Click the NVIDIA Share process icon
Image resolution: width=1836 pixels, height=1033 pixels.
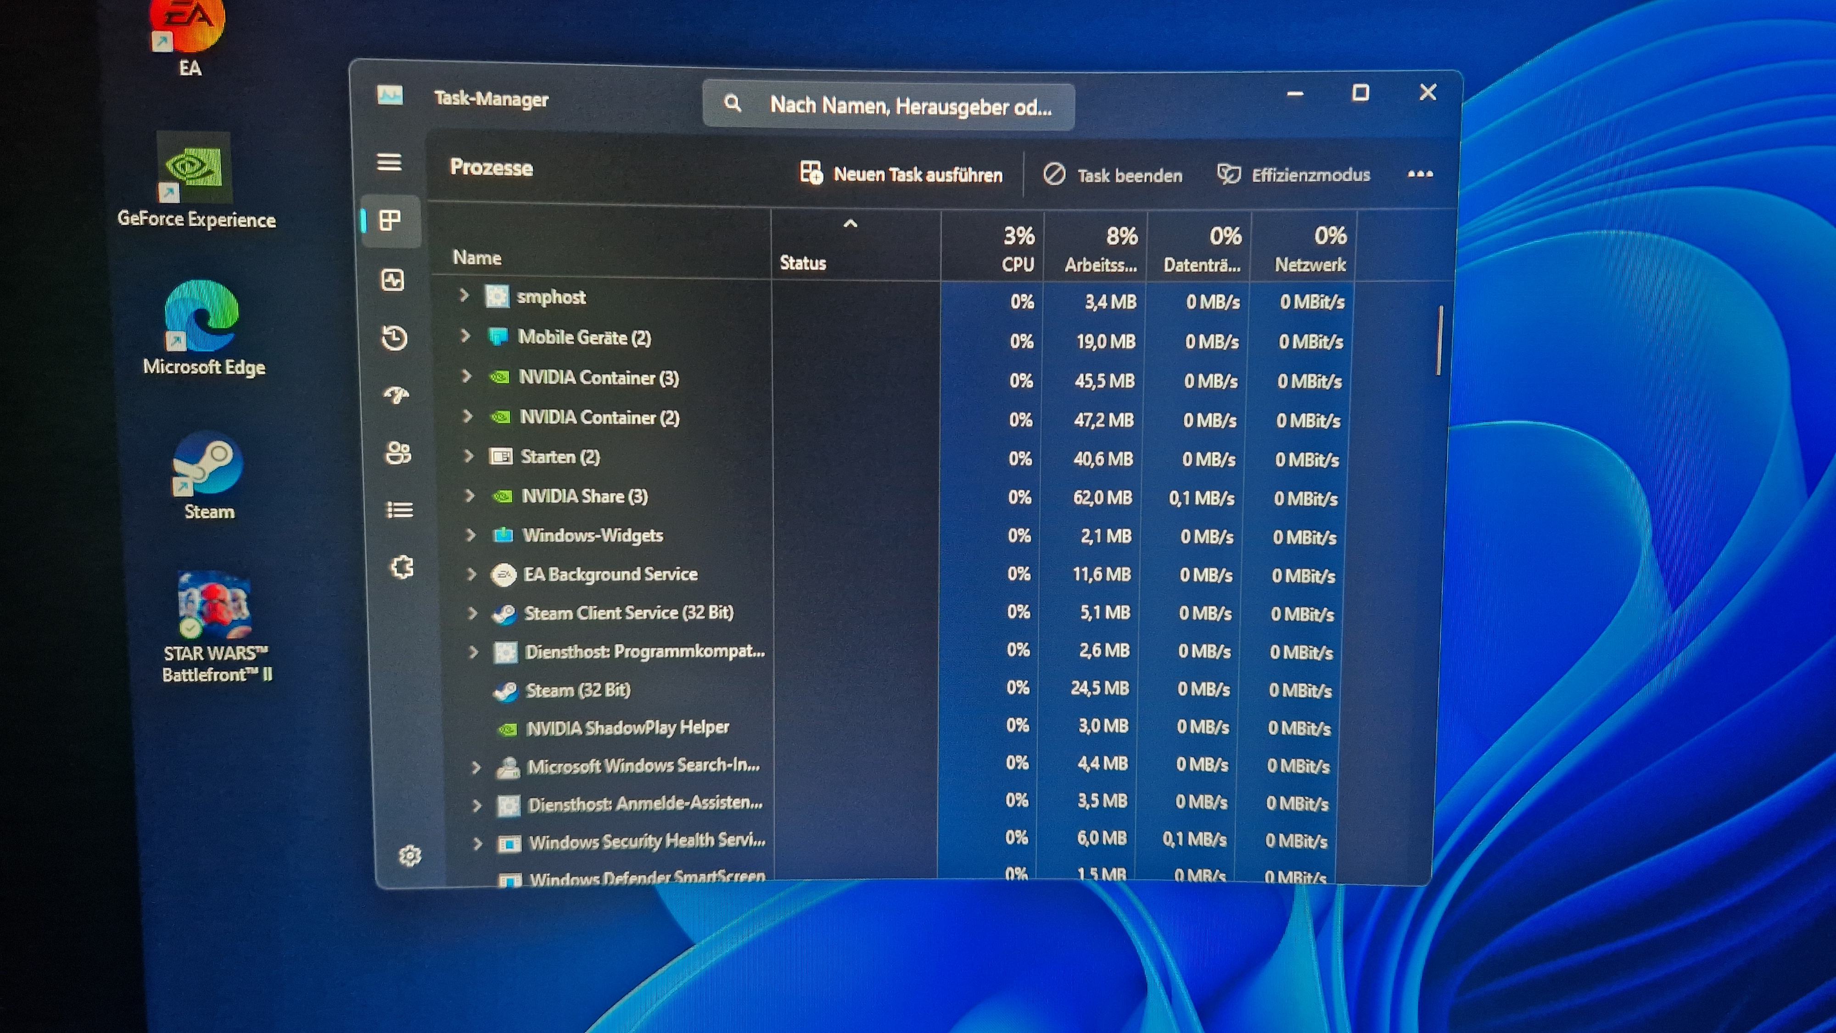click(503, 496)
